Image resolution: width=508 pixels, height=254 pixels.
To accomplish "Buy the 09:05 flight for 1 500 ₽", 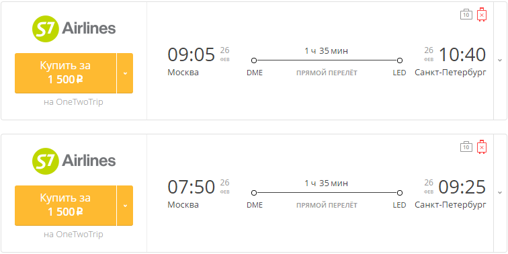I will (65, 73).
